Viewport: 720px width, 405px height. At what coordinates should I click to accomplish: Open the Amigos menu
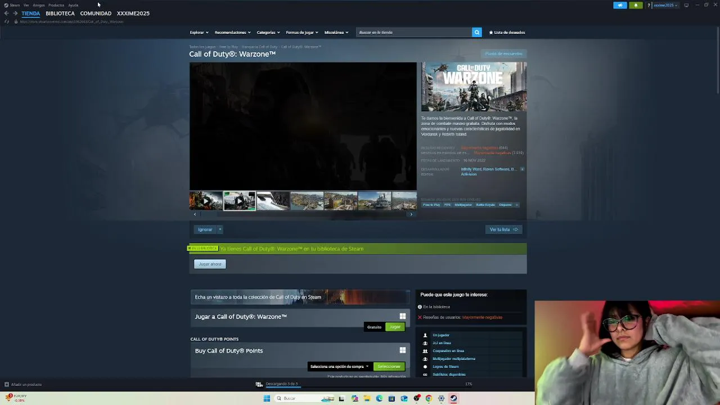point(38,5)
